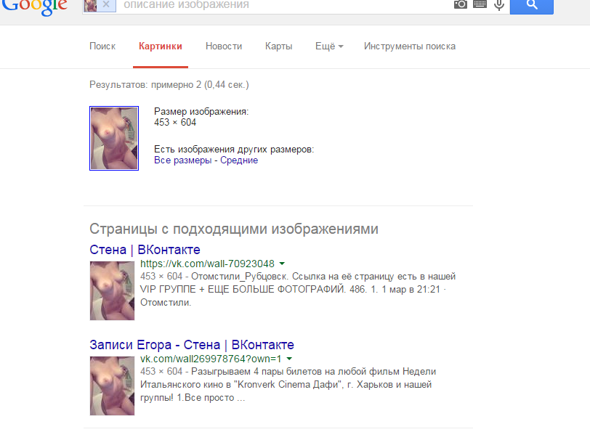
Task: Click the Google logo
Action: [x=35, y=7]
